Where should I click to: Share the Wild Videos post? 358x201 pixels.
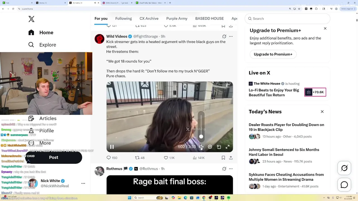tap(231, 158)
